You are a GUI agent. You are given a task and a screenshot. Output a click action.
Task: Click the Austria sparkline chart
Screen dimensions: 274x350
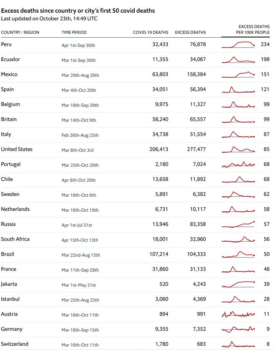[238, 314]
